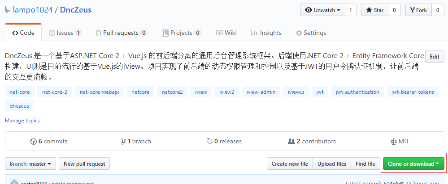Open the Projects tab
The image size is (448, 184).
coord(182,33)
